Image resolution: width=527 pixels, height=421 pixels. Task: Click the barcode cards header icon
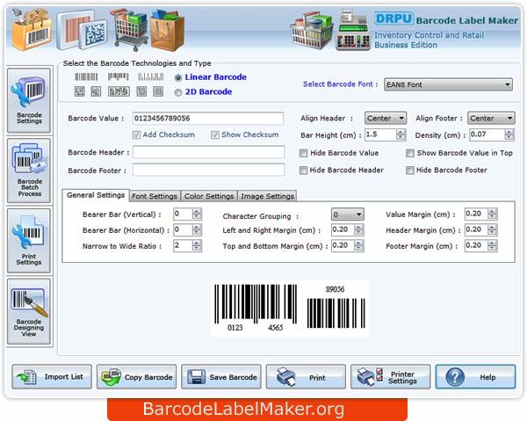tap(83, 30)
